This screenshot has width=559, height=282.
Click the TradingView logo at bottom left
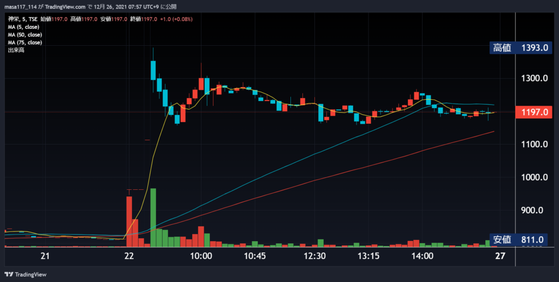(x=25, y=274)
